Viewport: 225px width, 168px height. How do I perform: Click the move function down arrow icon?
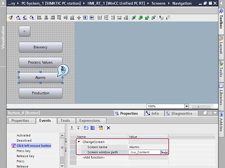click(x=78, y=128)
